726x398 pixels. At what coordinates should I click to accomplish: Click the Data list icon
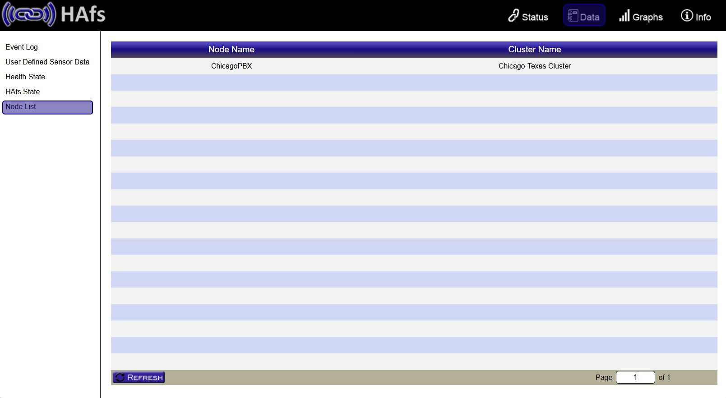click(x=573, y=16)
